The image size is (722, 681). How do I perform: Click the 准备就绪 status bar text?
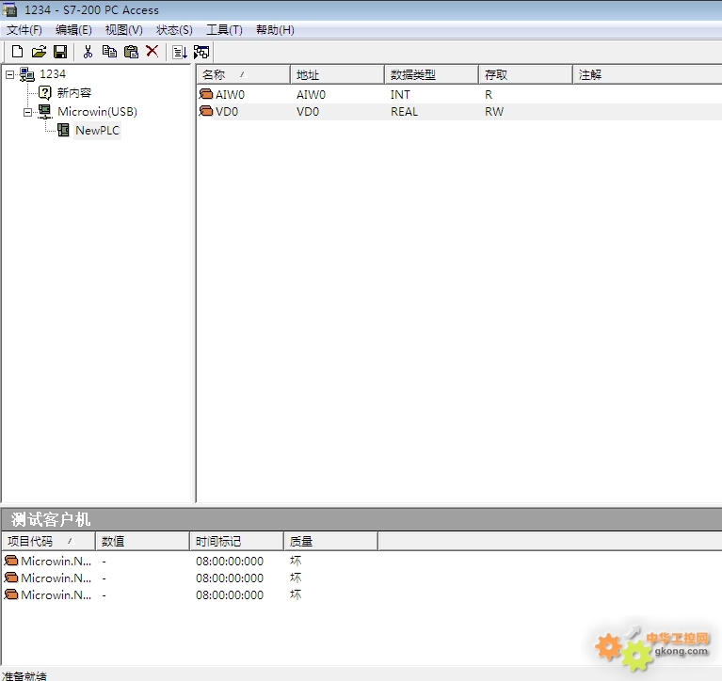[24, 675]
